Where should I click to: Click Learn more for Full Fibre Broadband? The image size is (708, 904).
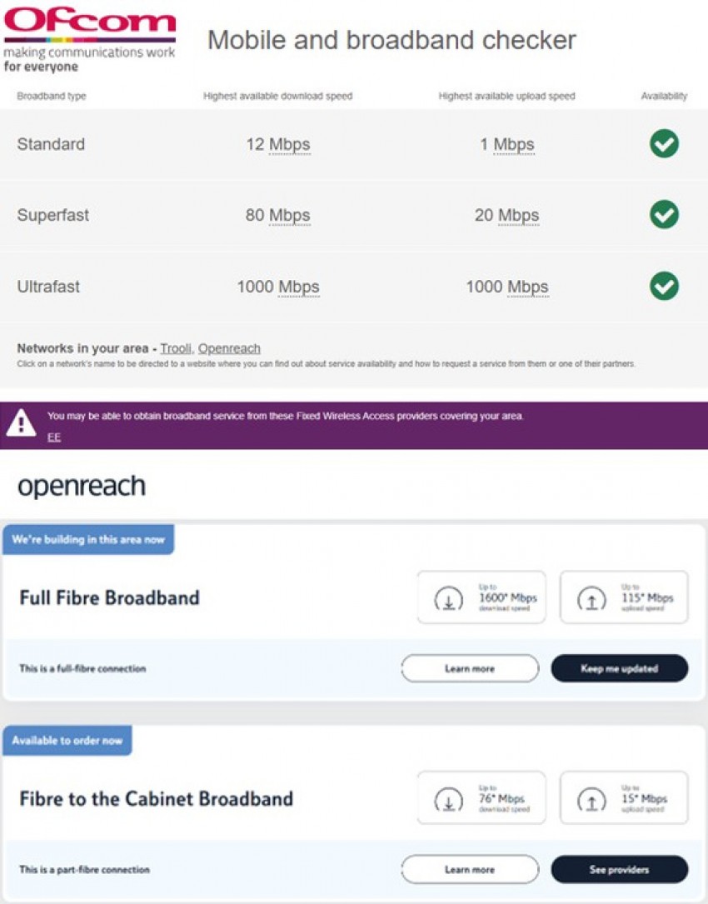(470, 668)
